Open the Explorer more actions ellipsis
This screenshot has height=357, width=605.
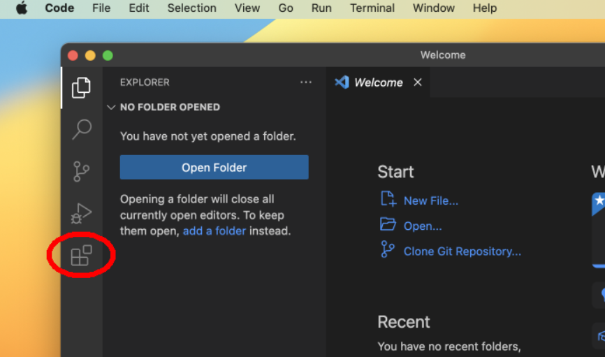306,82
